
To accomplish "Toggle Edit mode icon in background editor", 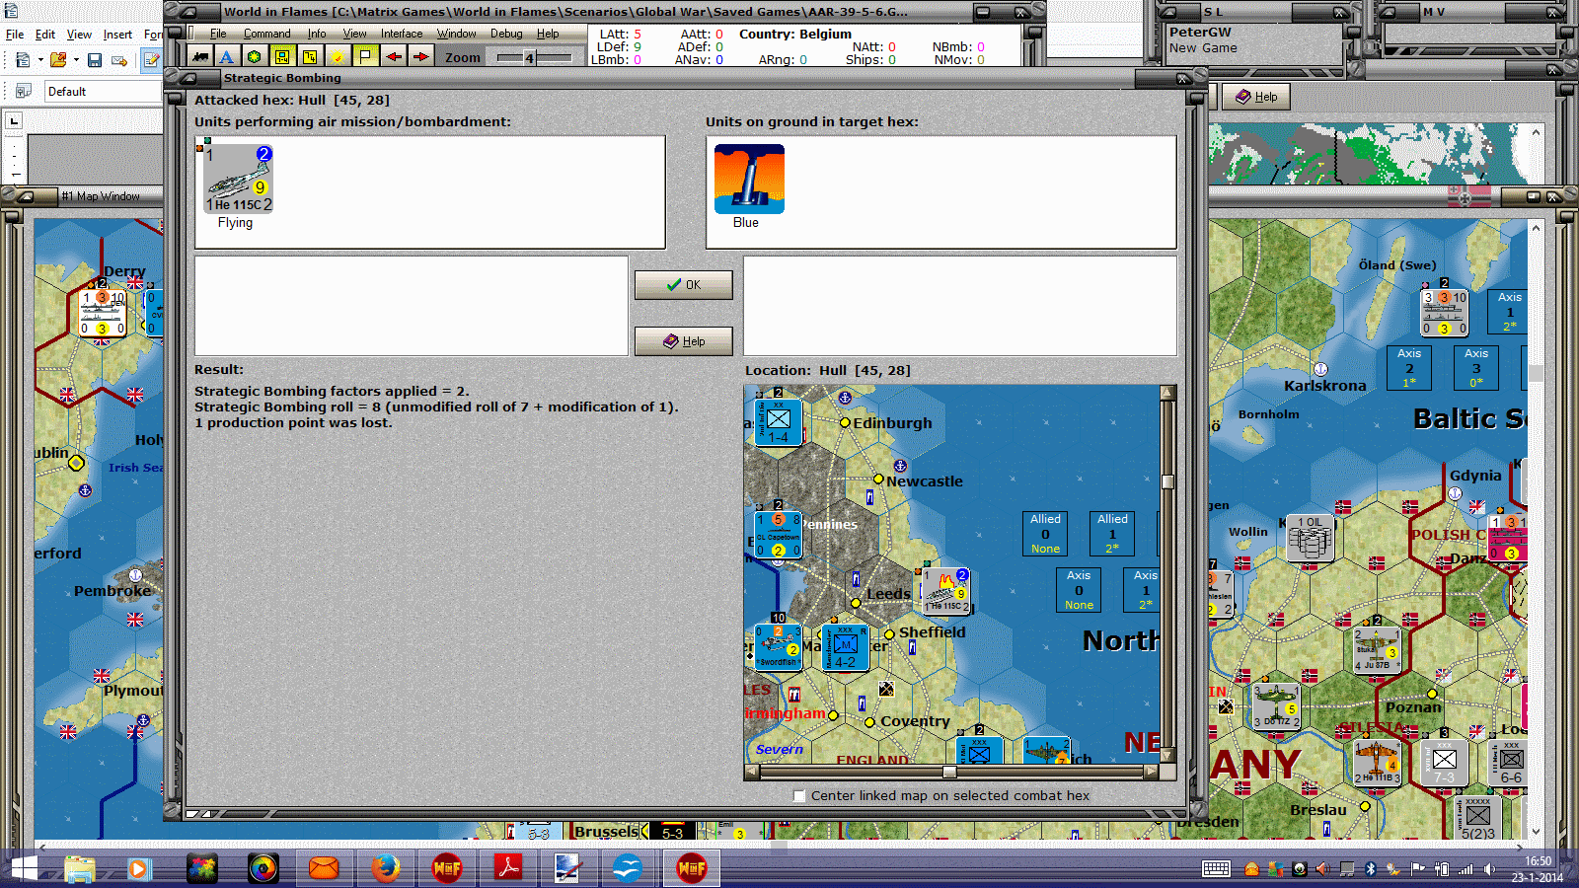I will 152,60.
